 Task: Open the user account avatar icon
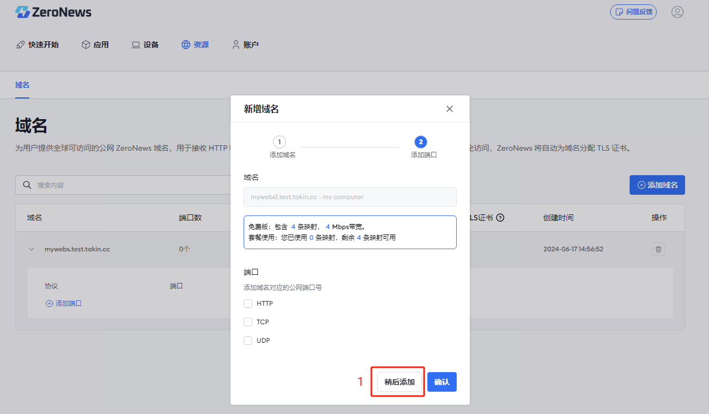(677, 12)
